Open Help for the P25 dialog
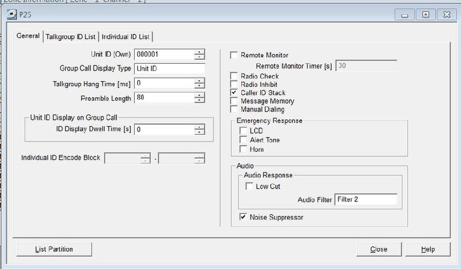The width and height of the screenshot is (461, 269). point(428,249)
